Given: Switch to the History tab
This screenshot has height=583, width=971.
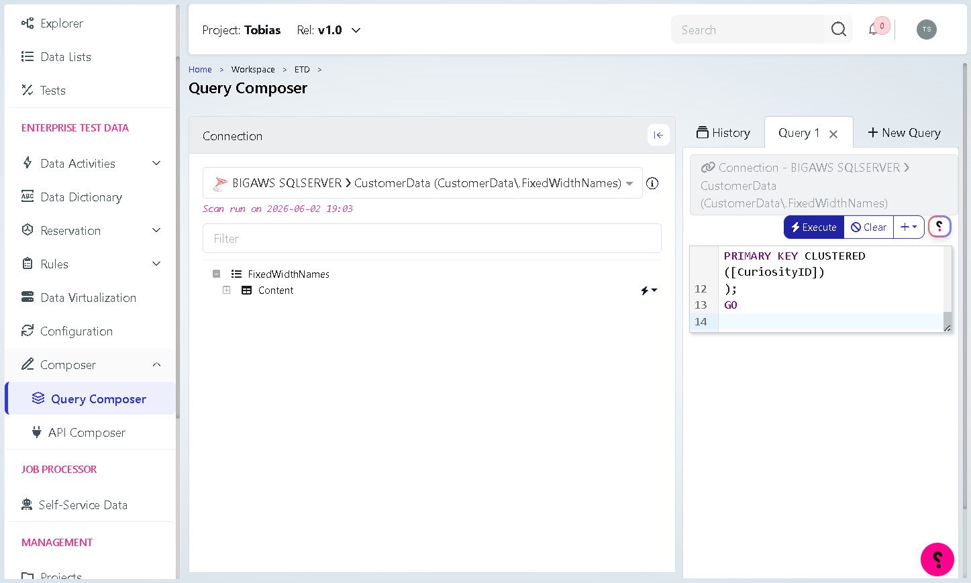Looking at the screenshot, I should click(723, 133).
